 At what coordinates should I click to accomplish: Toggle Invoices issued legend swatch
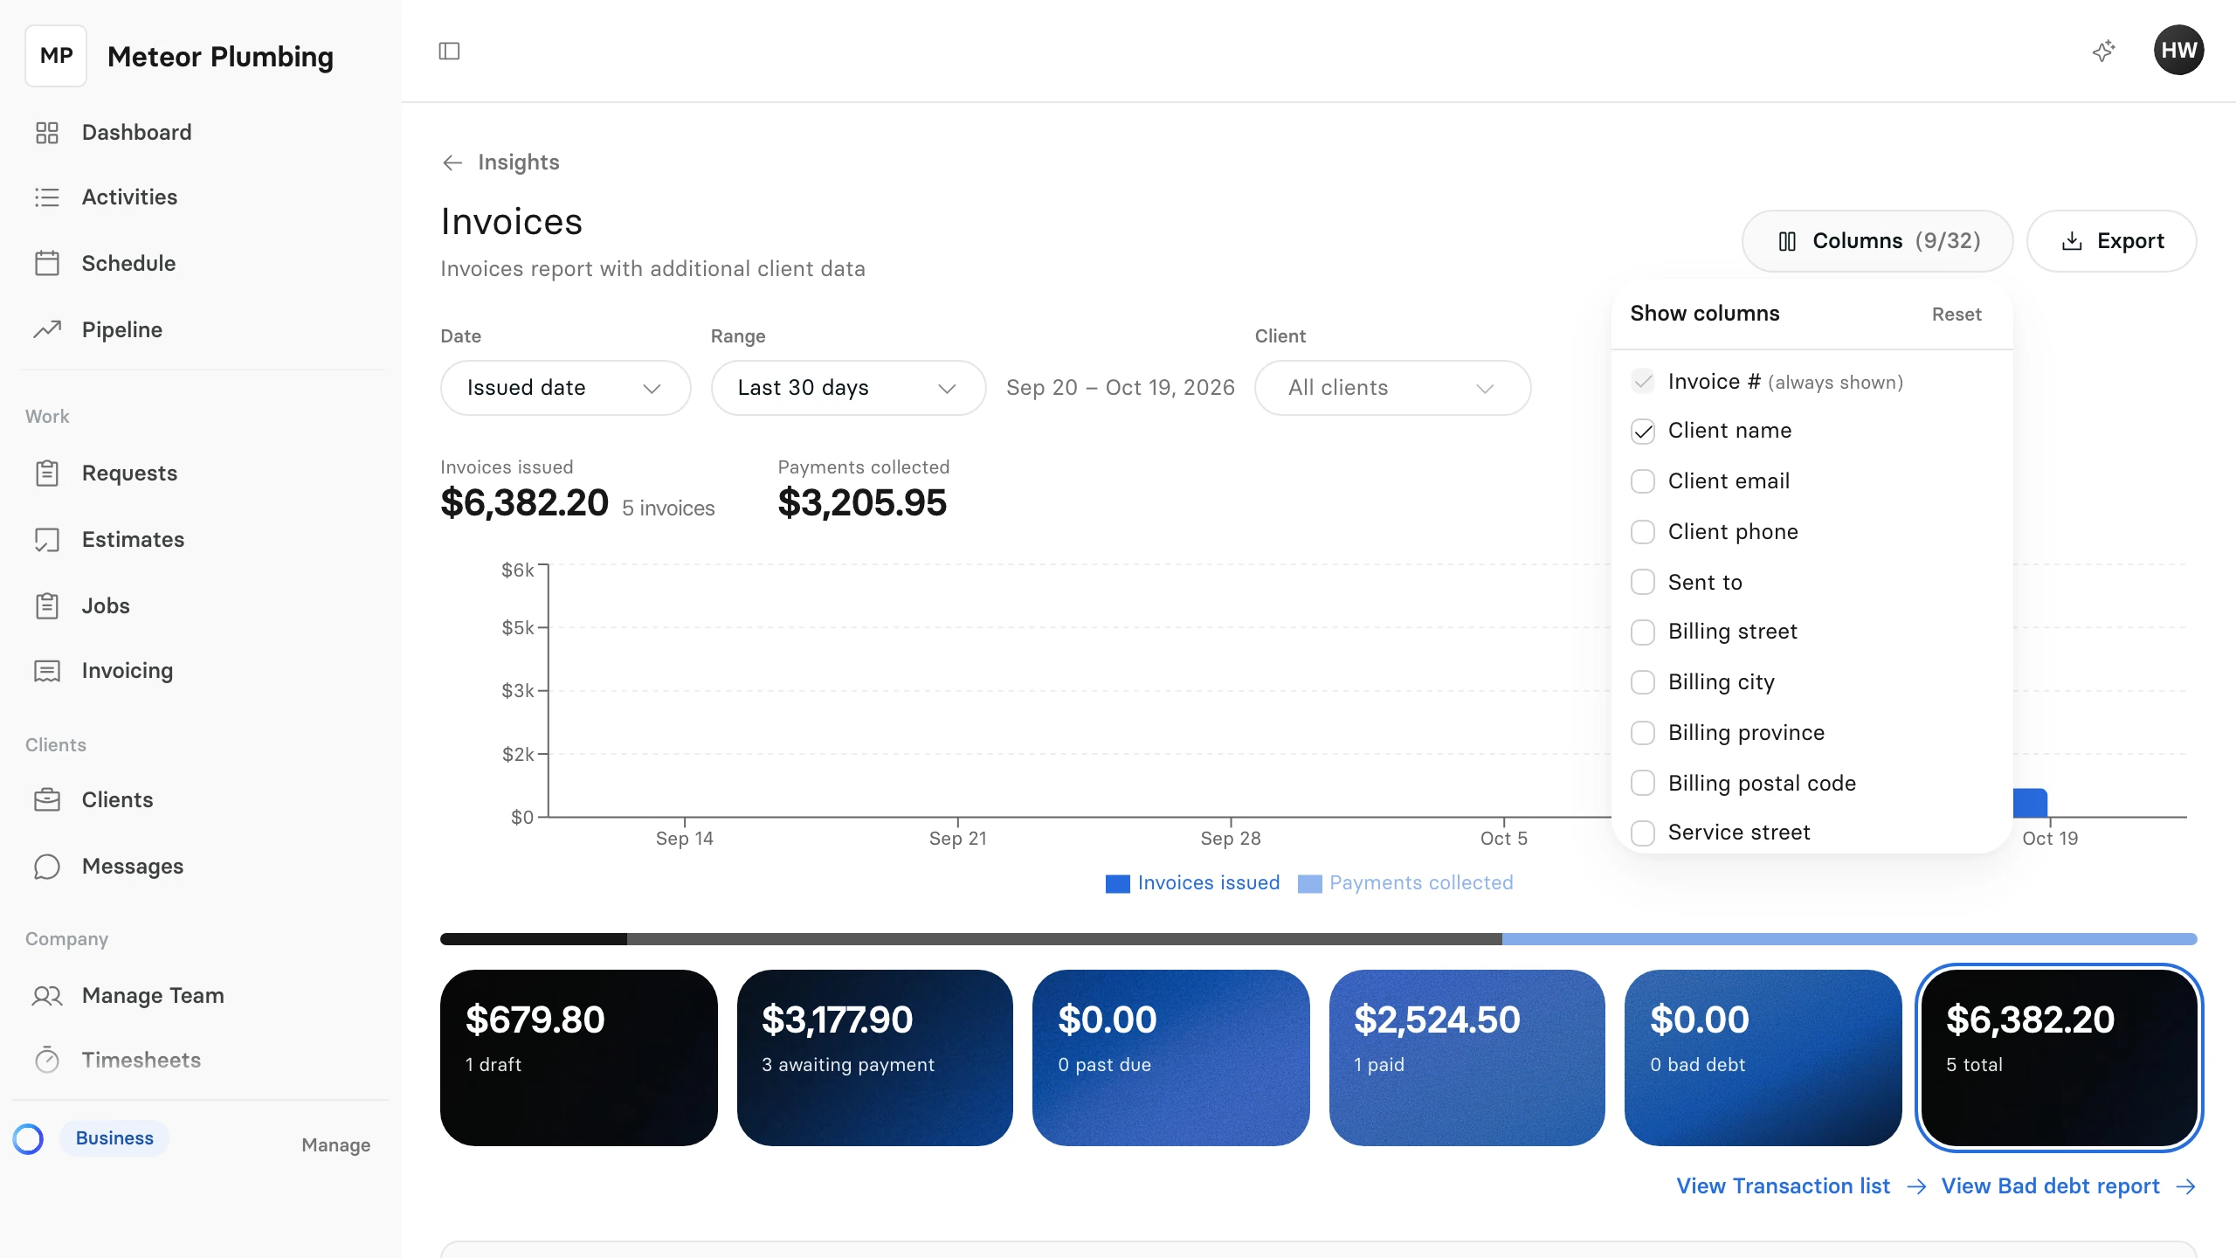(1117, 883)
